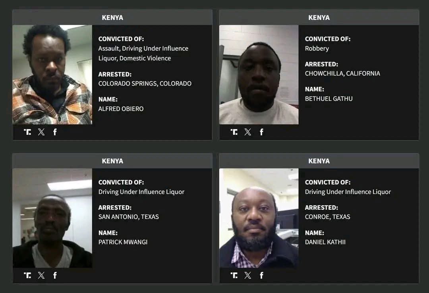The width and height of the screenshot is (429, 293).
Task: Click KENYA header above Daniel Kathii card
Action: 319,161
